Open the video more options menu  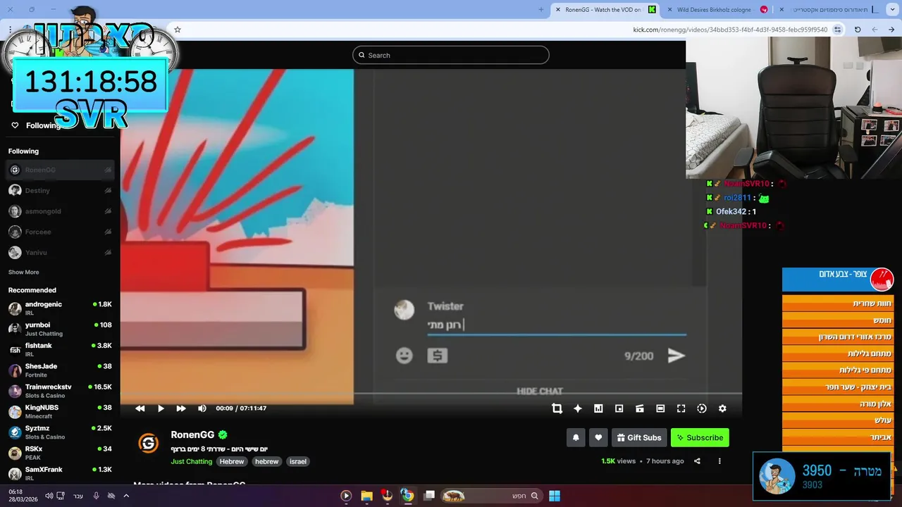pos(719,461)
